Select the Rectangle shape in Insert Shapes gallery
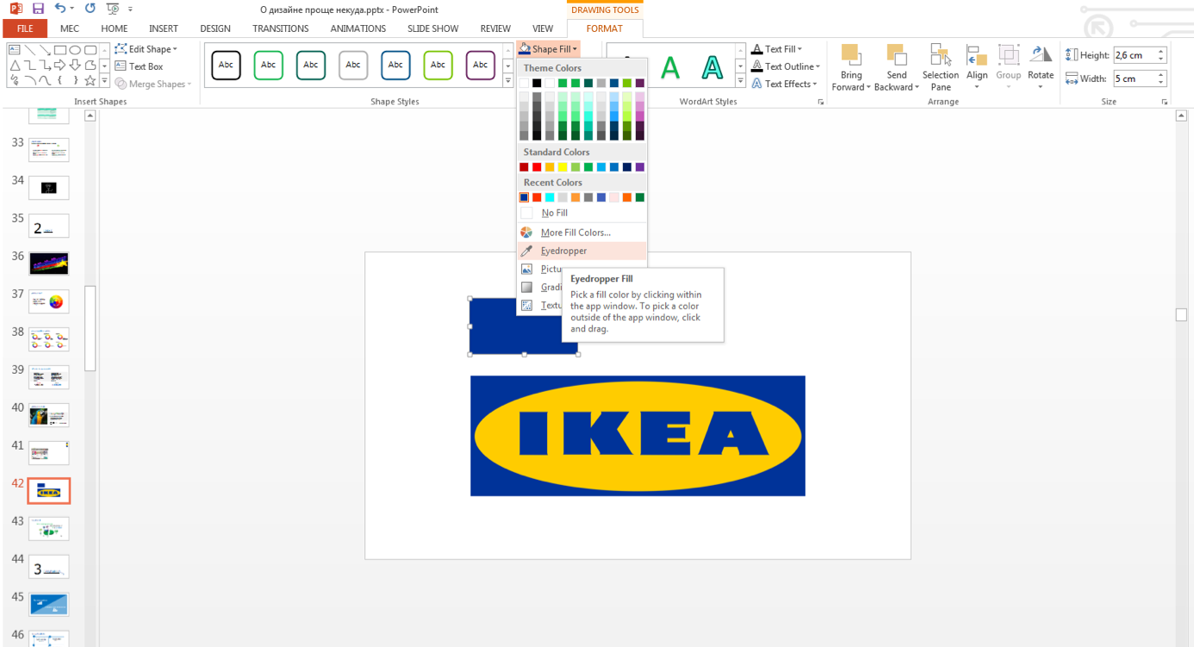 [59, 50]
